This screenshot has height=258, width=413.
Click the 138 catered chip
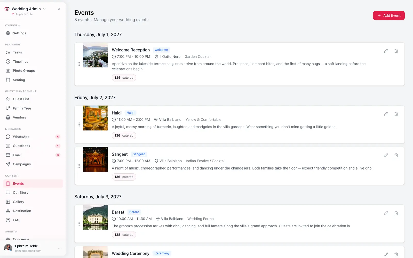pyautogui.click(x=124, y=235)
